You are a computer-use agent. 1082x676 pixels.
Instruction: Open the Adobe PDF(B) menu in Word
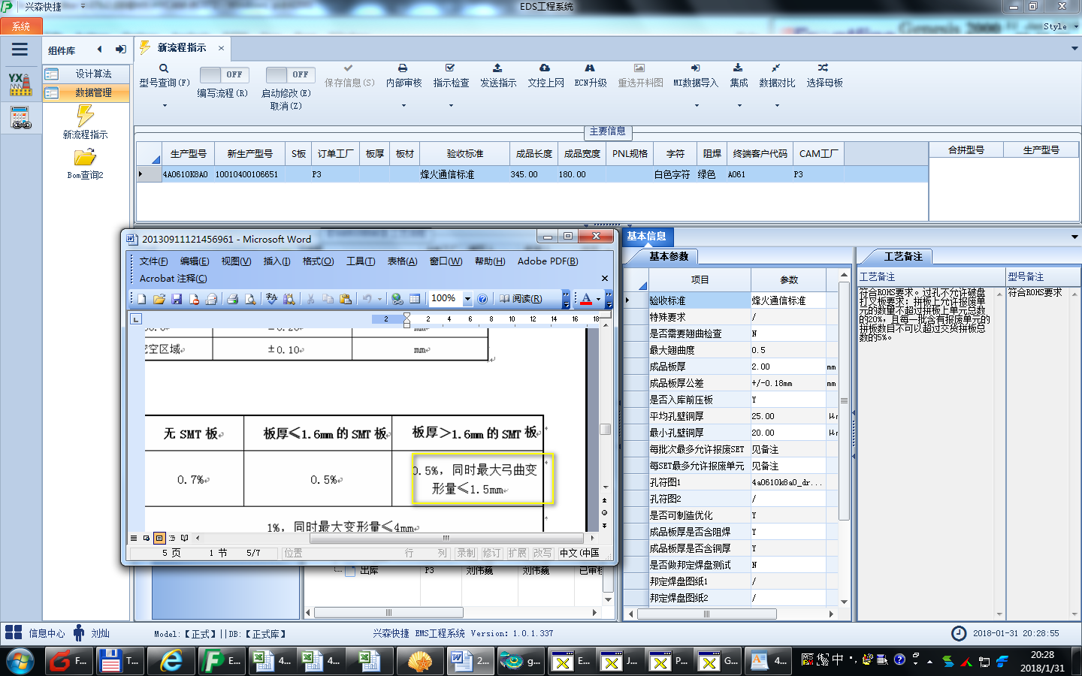click(x=548, y=261)
